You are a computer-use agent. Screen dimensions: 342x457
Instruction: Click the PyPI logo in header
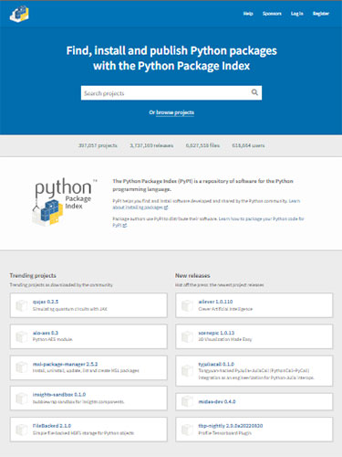click(19, 14)
